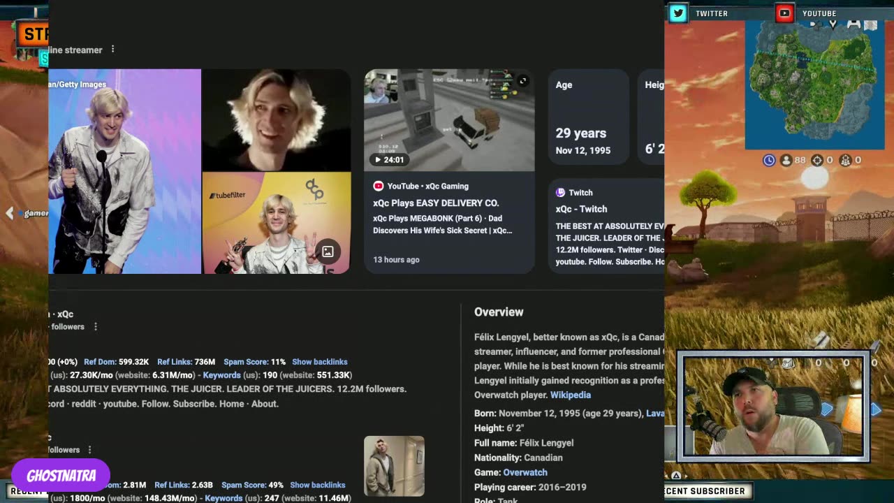Click the three-dot menu next to first 'followers'
This screenshot has height=503, width=894.
click(96, 326)
